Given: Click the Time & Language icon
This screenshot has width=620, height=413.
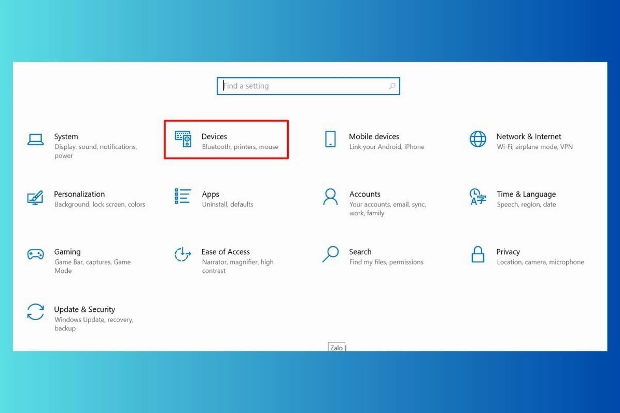Looking at the screenshot, I should click(477, 198).
